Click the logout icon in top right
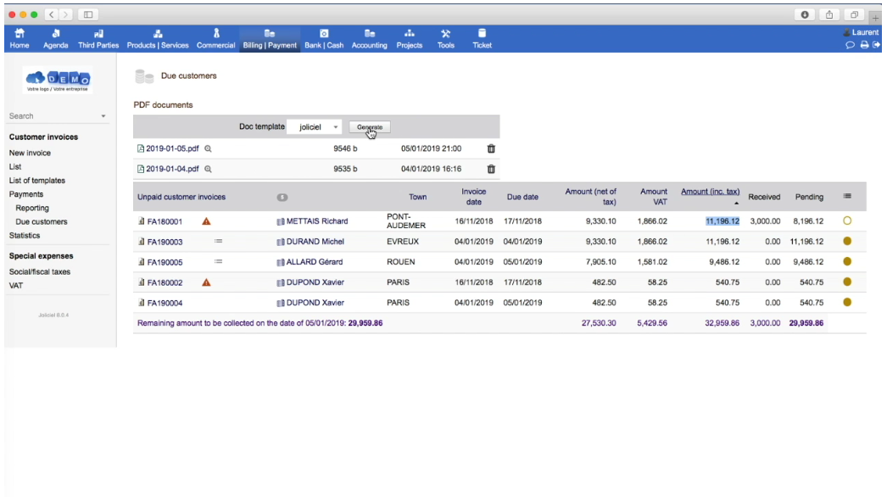 pyautogui.click(x=876, y=45)
